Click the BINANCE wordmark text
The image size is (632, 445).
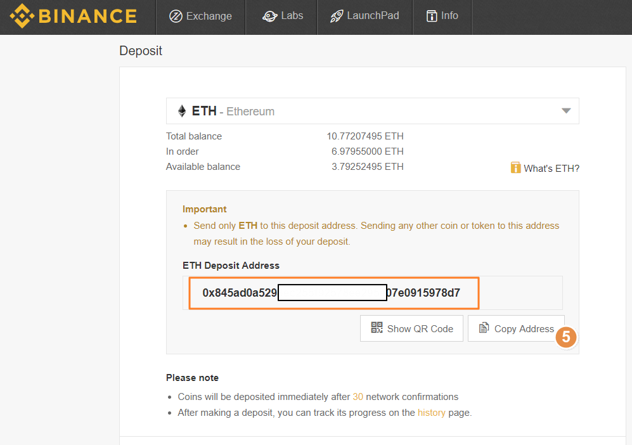click(x=88, y=16)
